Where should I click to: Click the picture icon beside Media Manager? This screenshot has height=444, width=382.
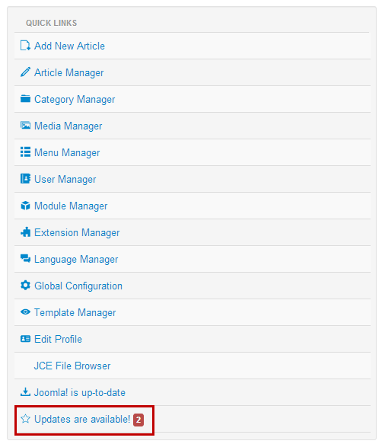tap(25, 125)
